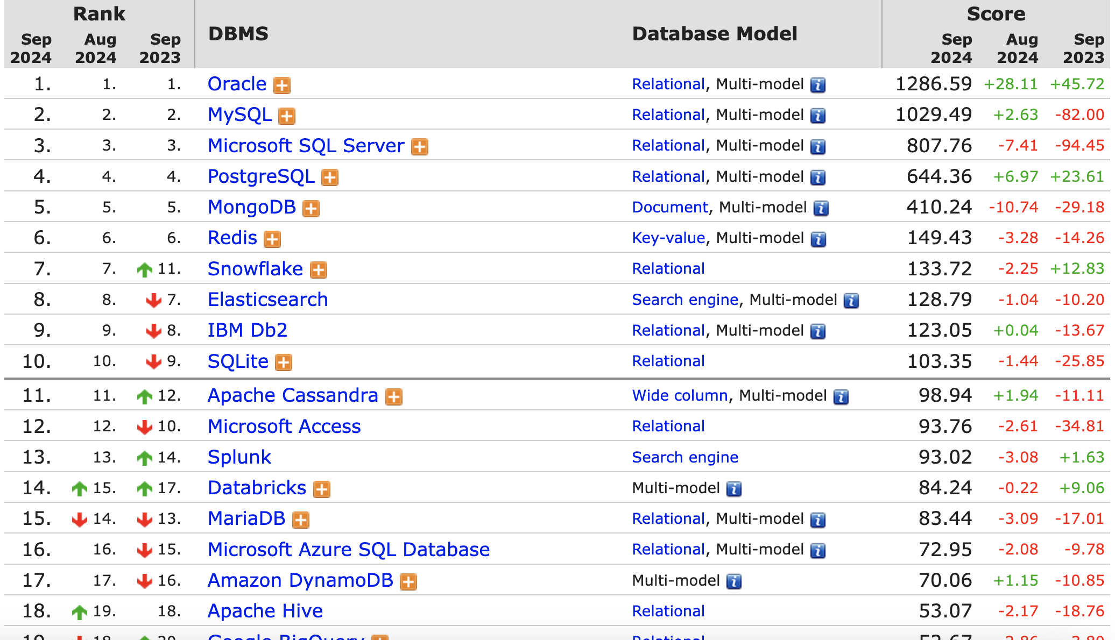The height and width of the screenshot is (640, 1115).
Task: Click the Wide column link for Cassandra
Action: tap(680, 395)
